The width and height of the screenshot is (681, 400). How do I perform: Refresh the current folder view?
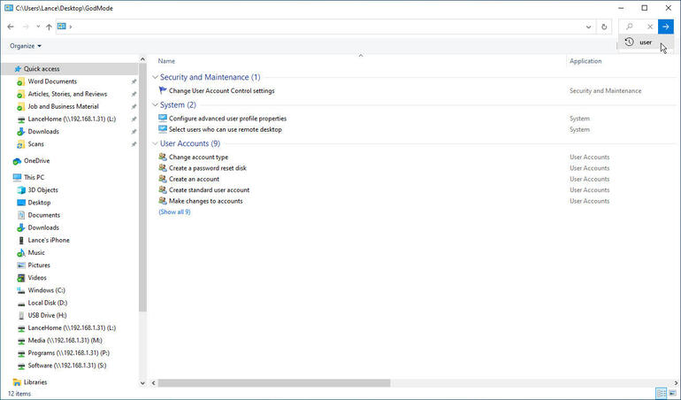(x=604, y=27)
